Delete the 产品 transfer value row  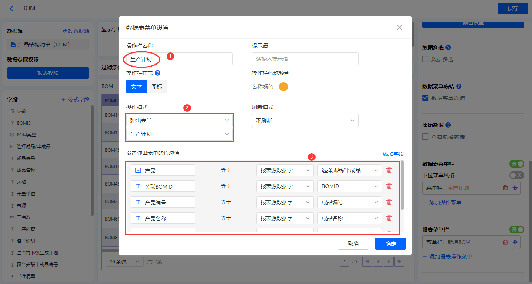pos(389,170)
